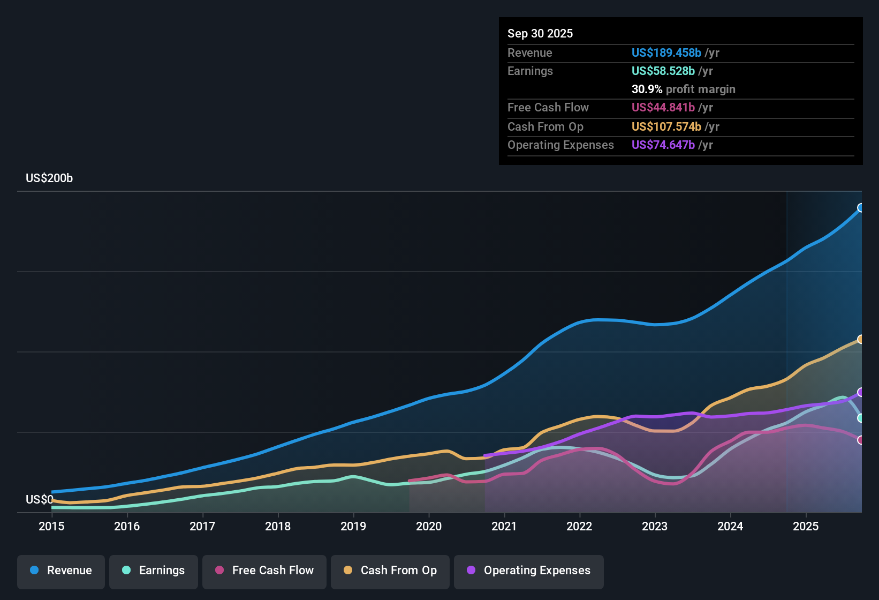Click the blue Revenue legend dot
The height and width of the screenshot is (600, 879).
(34, 571)
